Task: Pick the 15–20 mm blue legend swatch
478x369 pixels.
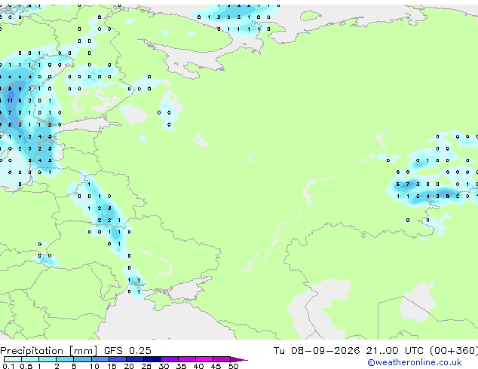Action: (117, 359)
